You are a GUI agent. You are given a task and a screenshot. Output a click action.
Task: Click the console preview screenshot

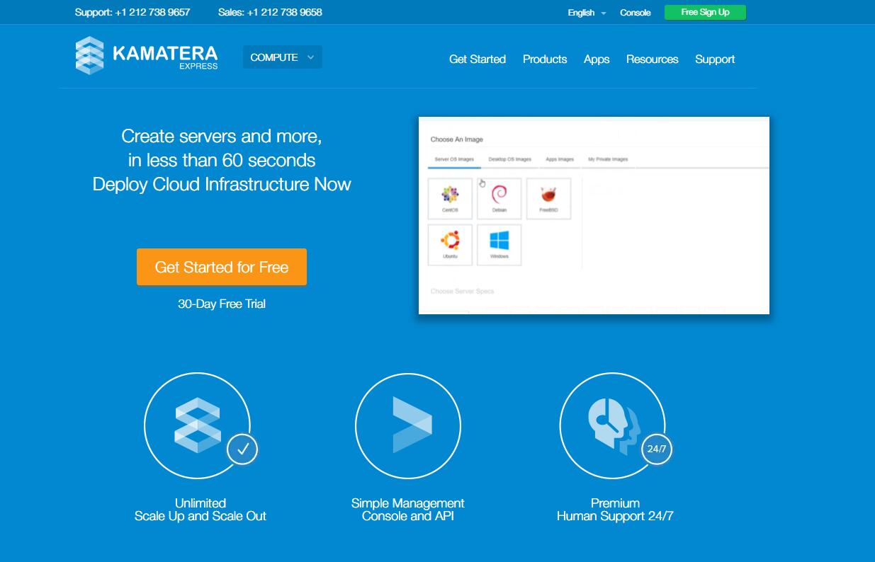pyautogui.click(x=594, y=215)
